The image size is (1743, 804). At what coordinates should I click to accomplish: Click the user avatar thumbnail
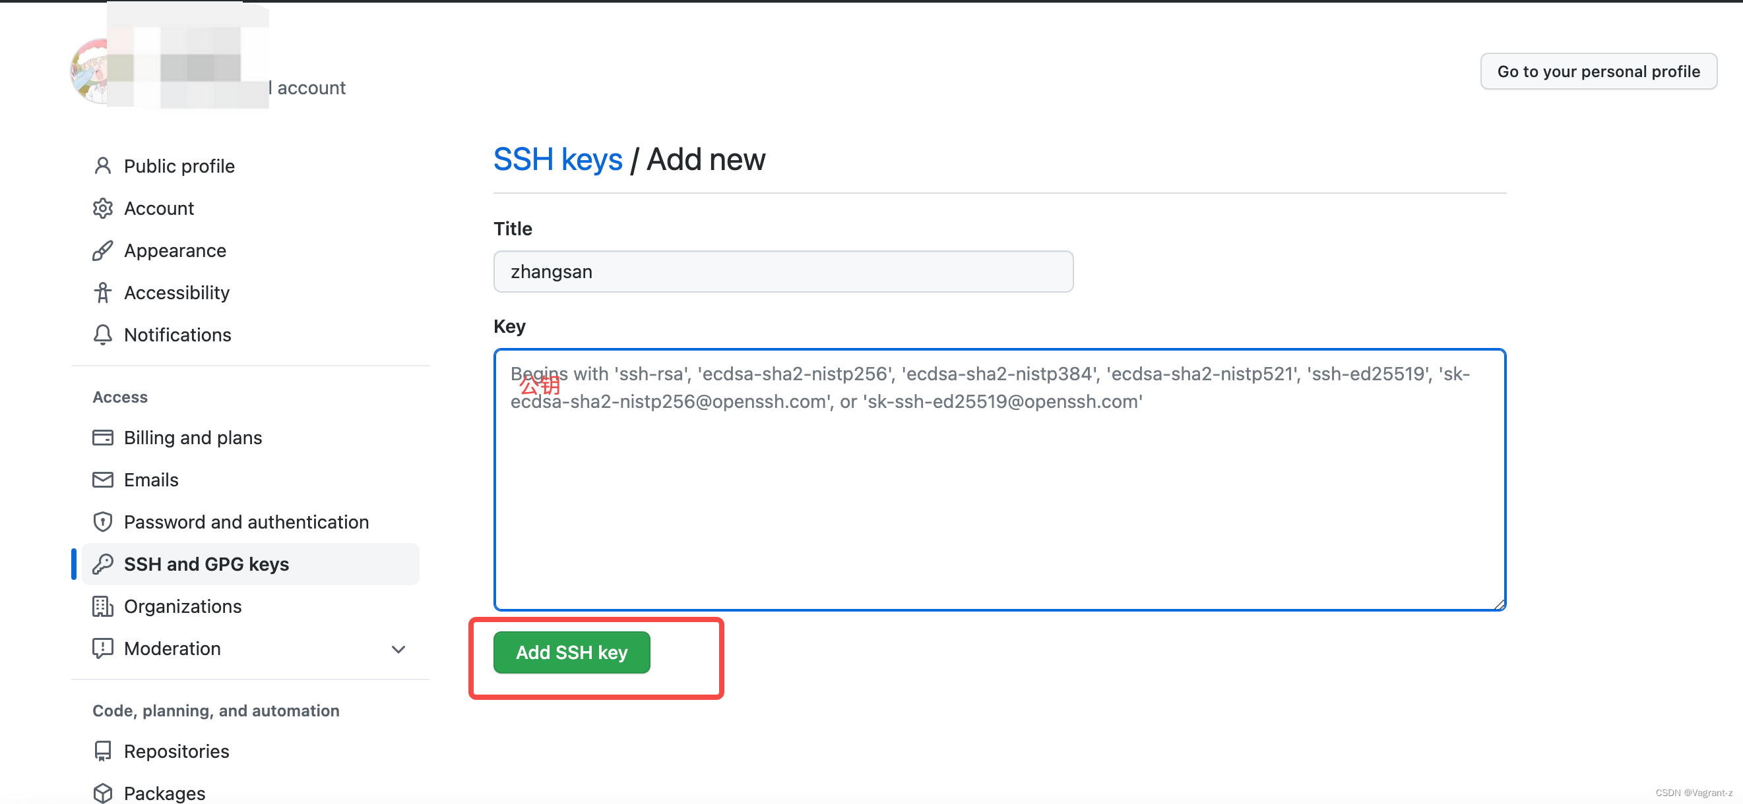coord(89,71)
